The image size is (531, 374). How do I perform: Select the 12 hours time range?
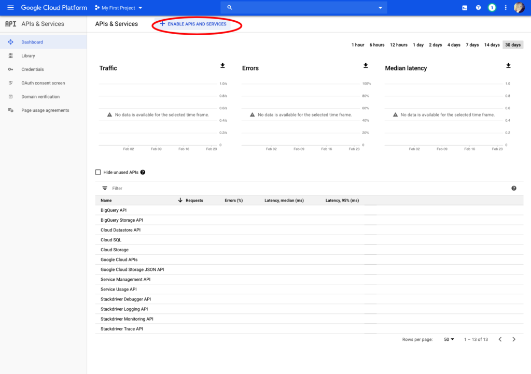399,45
